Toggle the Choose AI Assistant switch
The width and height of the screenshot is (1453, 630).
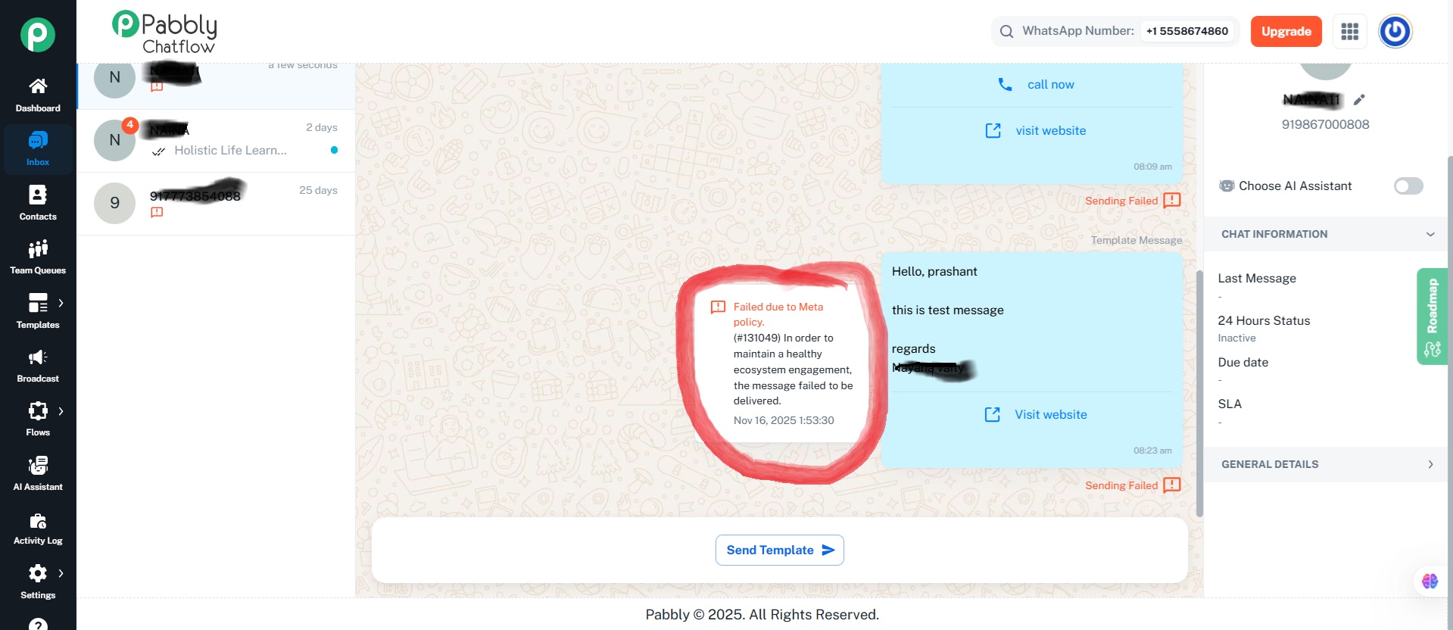tap(1408, 186)
